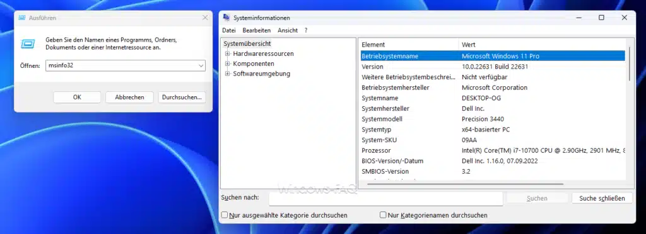Select the Systemname row
This screenshot has height=234, width=646.
click(493, 98)
